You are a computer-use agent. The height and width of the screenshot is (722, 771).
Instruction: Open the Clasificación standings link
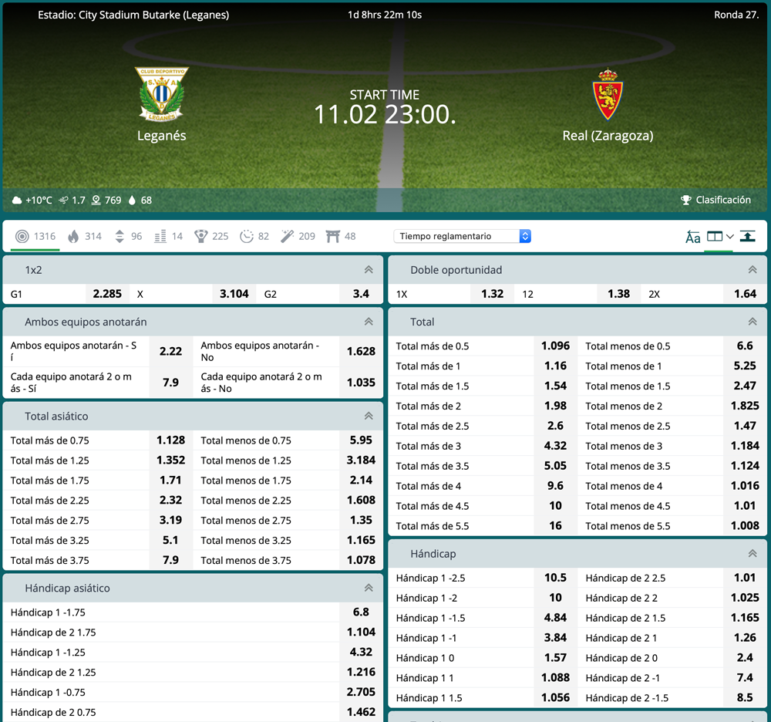pyautogui.click(x=723, y=201)
